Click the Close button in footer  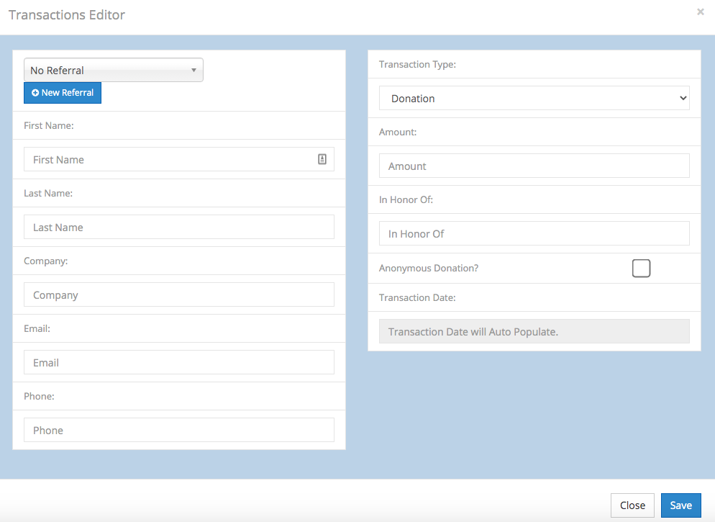(632, 505)
